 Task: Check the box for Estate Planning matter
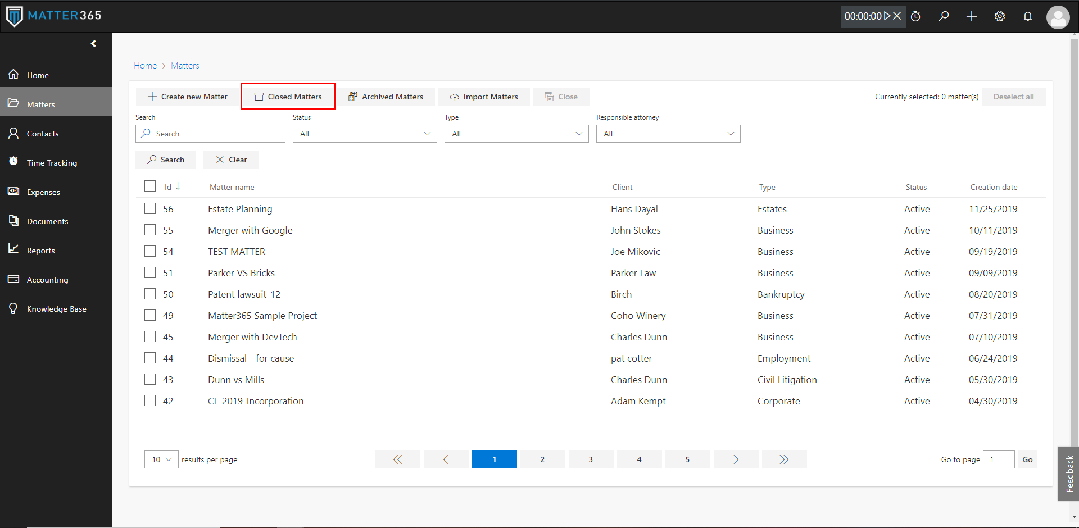tap(150, 208)
